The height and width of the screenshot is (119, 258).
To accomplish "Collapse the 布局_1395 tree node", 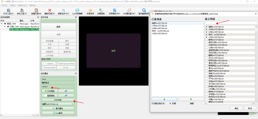I will (x=5, y=26).
